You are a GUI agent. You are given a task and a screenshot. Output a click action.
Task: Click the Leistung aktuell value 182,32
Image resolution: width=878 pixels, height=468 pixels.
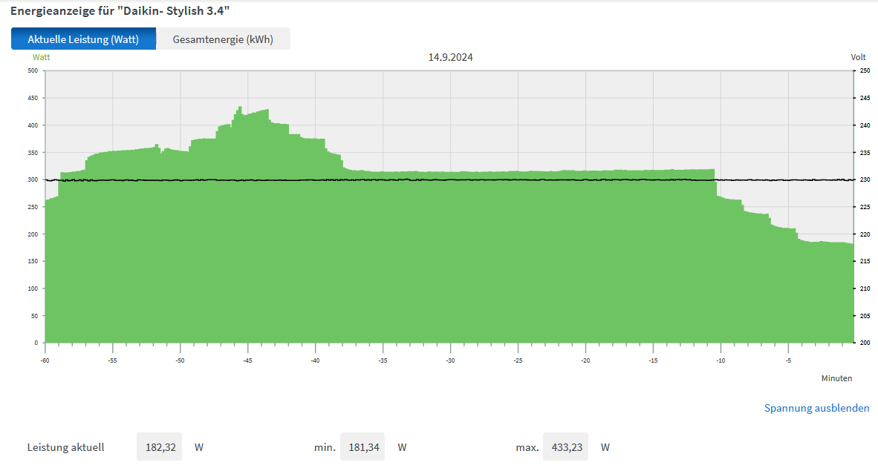coord(159,447)
